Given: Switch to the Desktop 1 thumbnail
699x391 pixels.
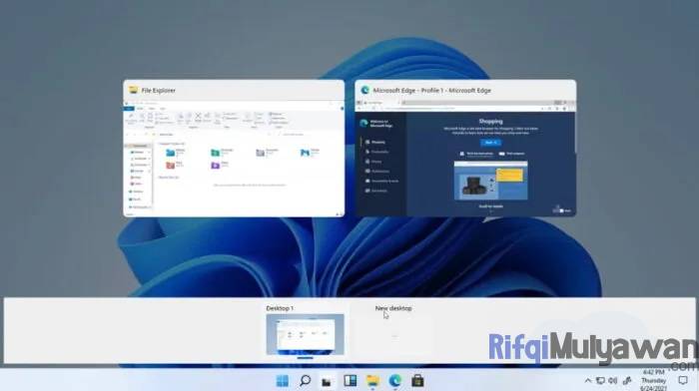Looking at the screenshot, I should [305, 334].
